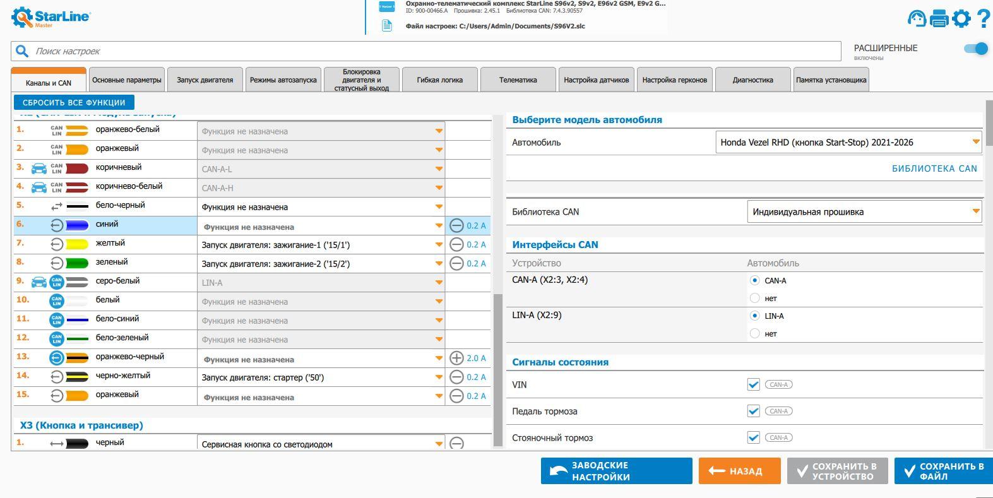The image size is (993, 498).
Task: Open БИБЛИОТЕКА CAN link
Action: tap(934, 169)
